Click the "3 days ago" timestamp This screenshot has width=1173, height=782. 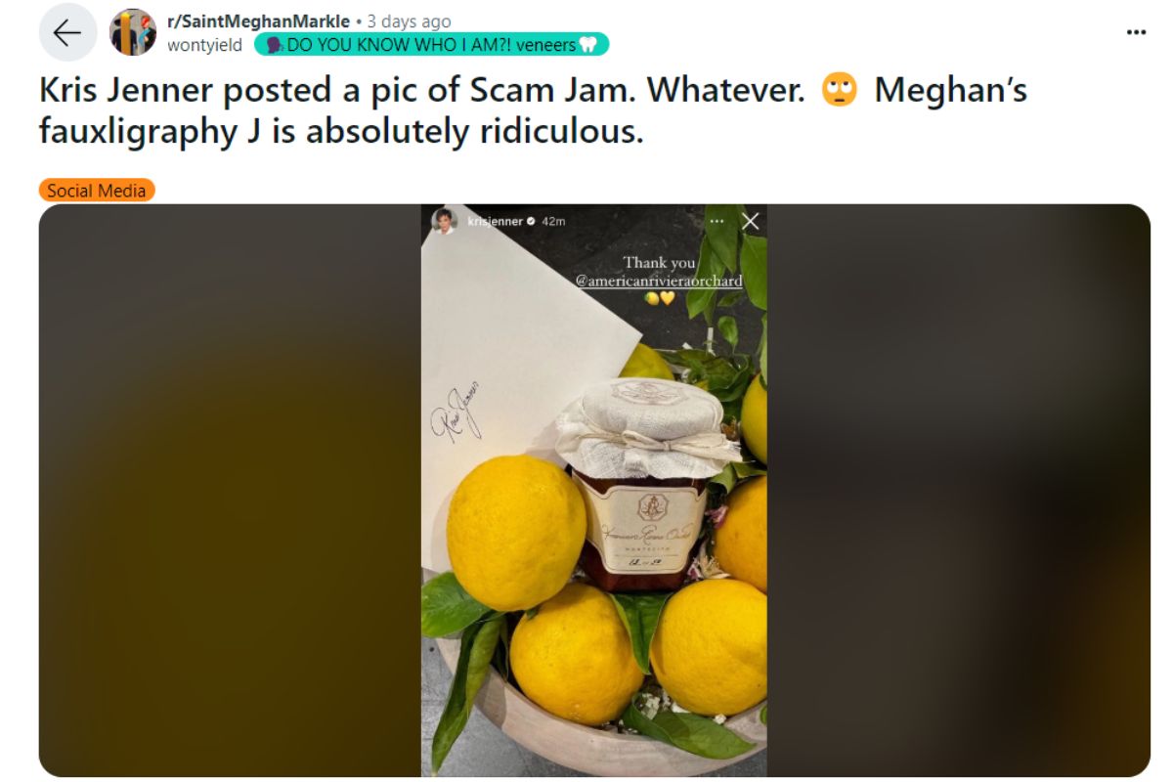410,22
